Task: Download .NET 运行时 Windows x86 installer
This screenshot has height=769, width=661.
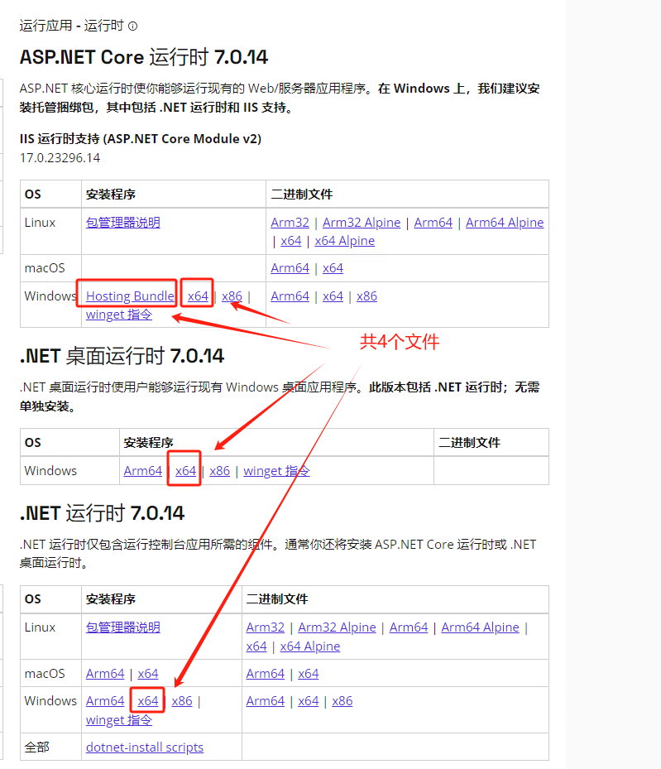Action: pyautogui.click(x=182, y=701)
